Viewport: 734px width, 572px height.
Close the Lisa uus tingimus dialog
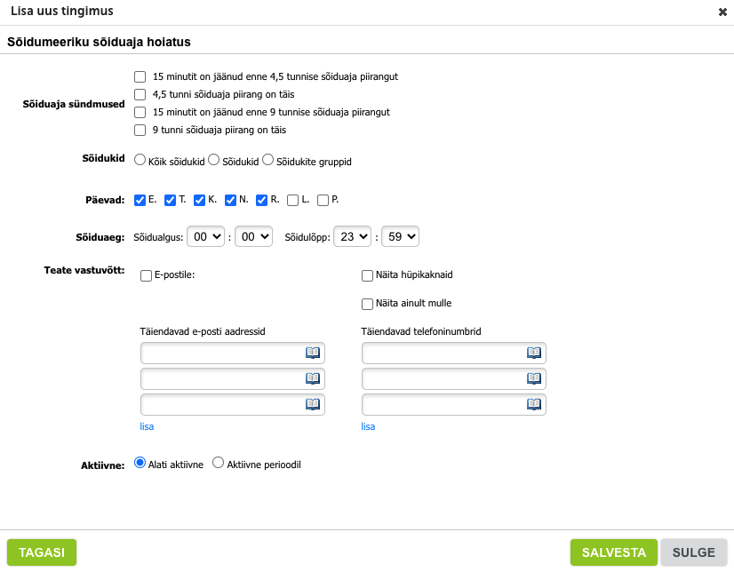click(722, 12)
